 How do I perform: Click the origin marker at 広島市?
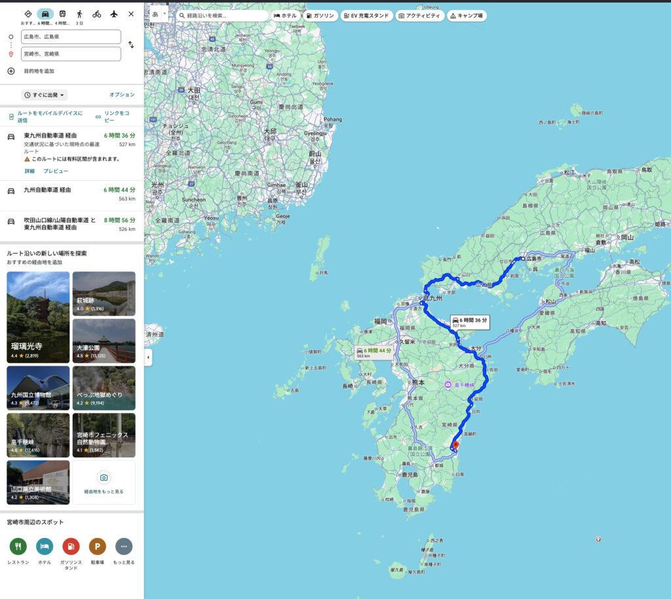click(523, 259)
